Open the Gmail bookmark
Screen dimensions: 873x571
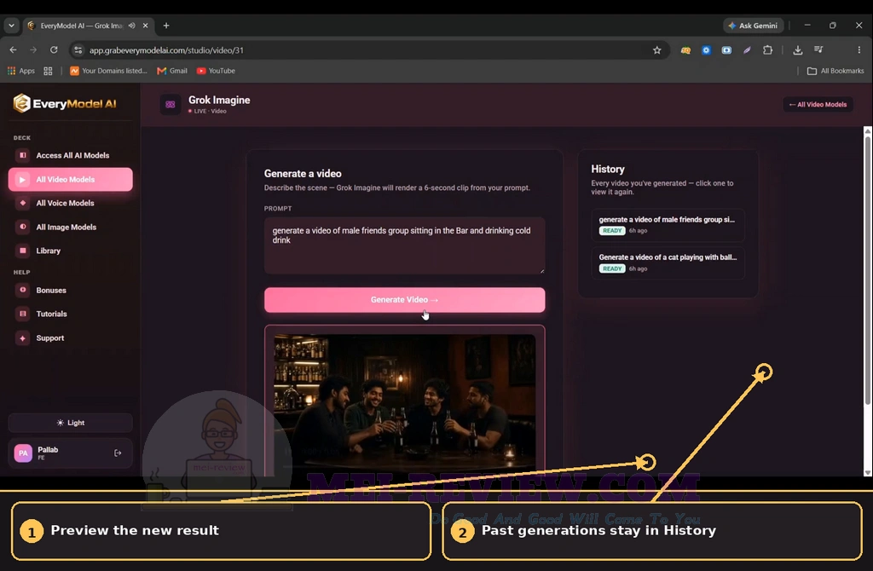pyautogui.click(x=172, y=71)
